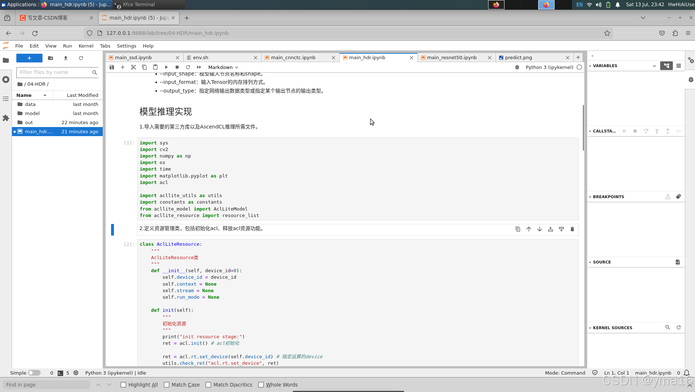Screen dimensions: 695x392
Task: Open the data folder
Action: 57,104
